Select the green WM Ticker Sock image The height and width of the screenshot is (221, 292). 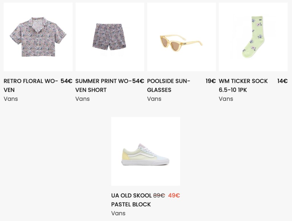[253, 37]
